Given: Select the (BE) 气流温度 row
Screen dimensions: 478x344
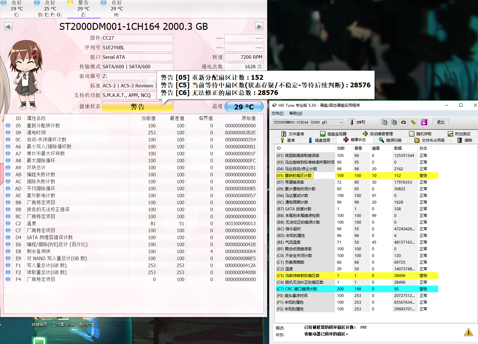Looking at the screenshot, I should [x=357, y=242].
